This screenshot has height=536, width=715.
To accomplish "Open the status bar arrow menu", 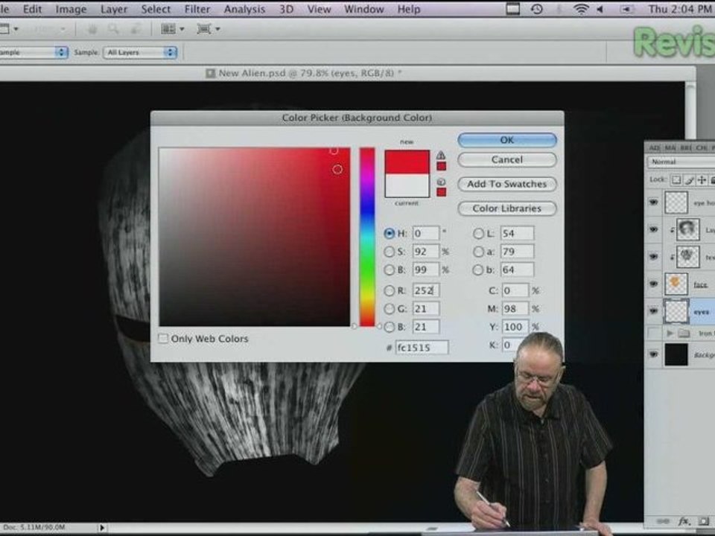I will [102, 527].
